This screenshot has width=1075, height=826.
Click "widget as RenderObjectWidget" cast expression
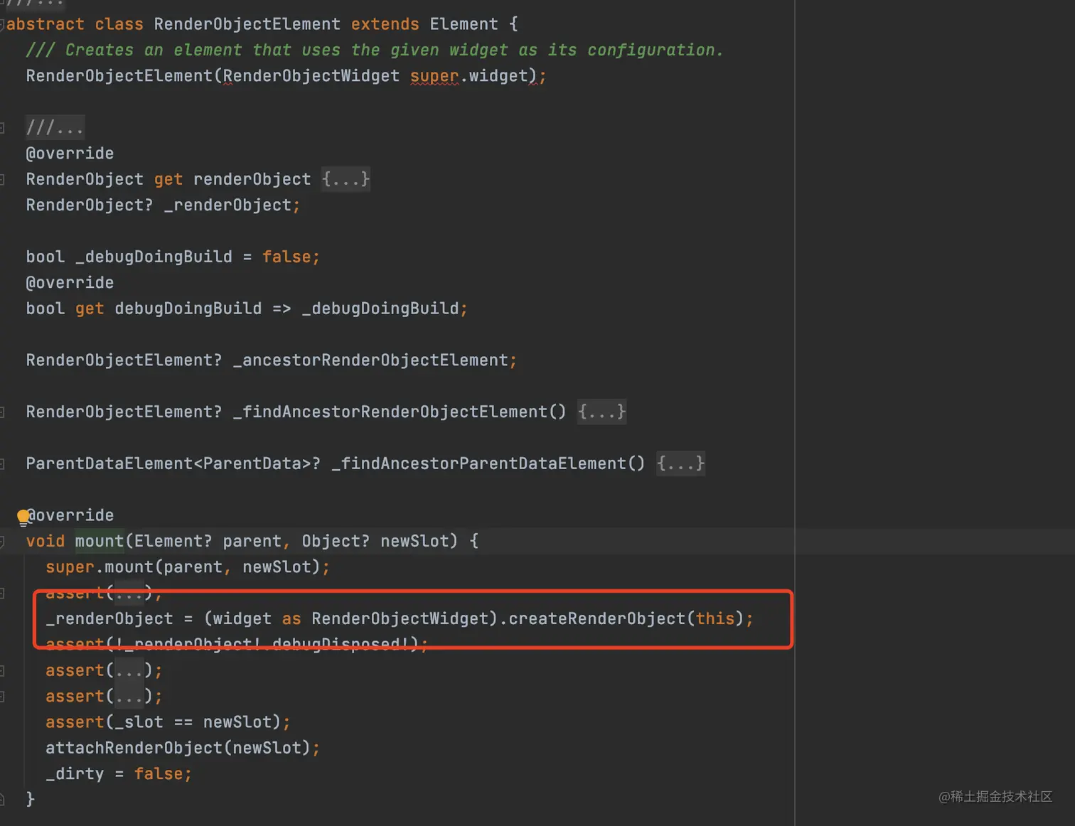(x=351, y=618)
